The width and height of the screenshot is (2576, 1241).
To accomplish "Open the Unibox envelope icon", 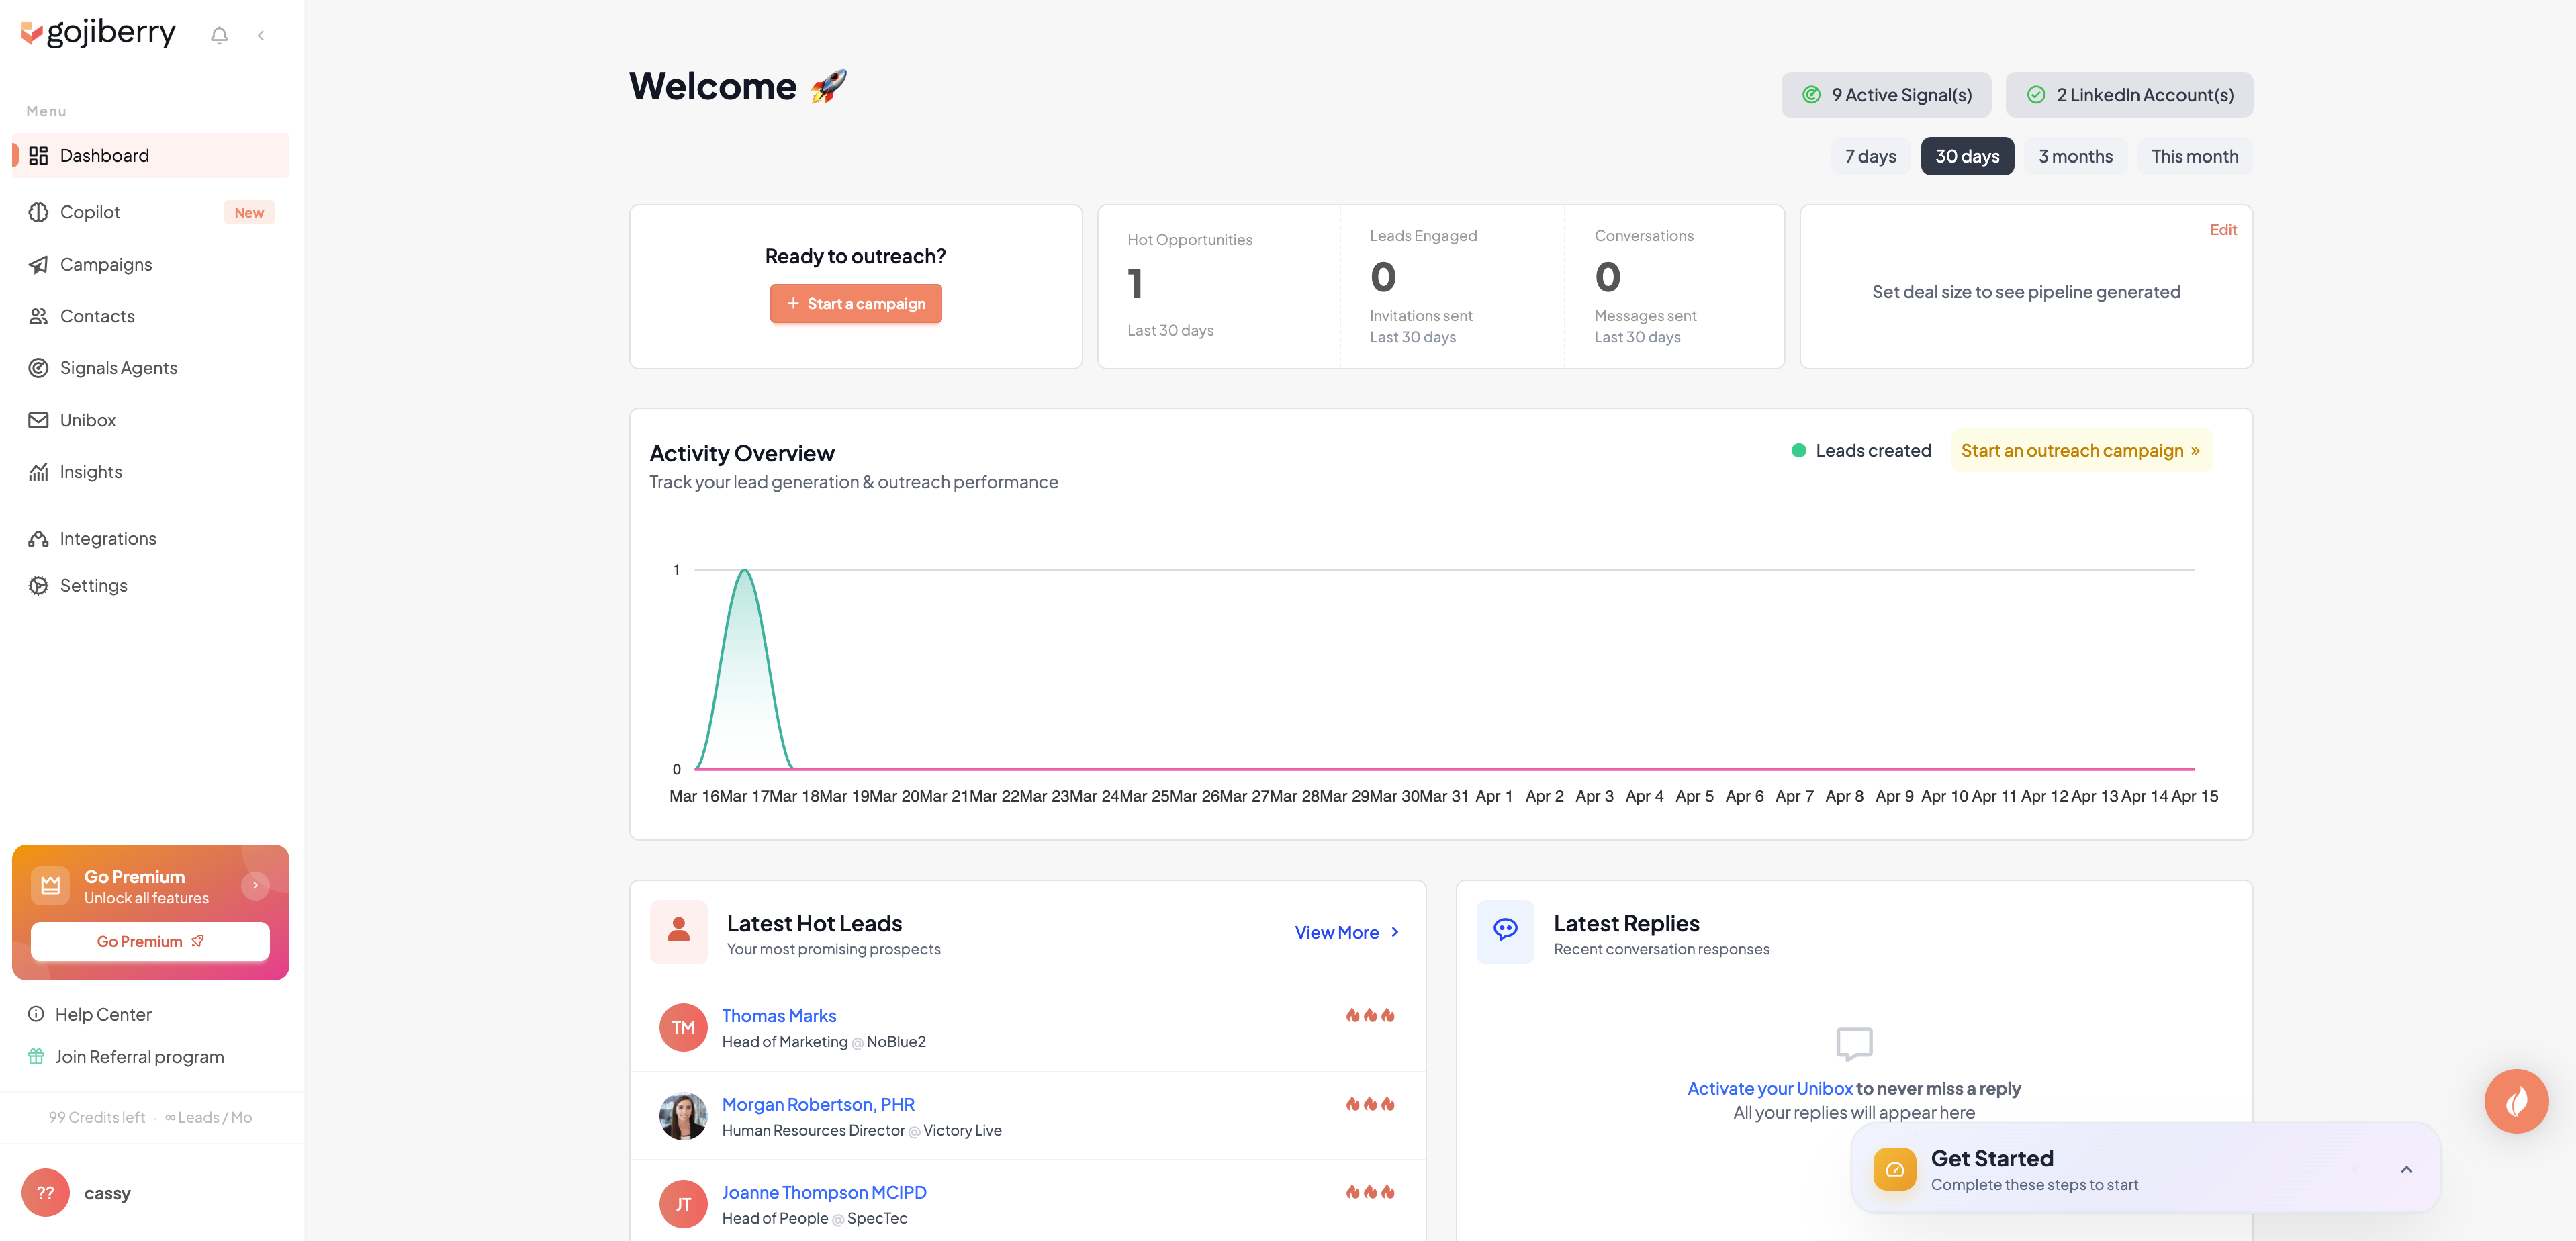I will (x=38, y=420).
